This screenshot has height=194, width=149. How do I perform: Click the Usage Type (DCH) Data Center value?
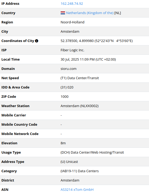(92, 153)
